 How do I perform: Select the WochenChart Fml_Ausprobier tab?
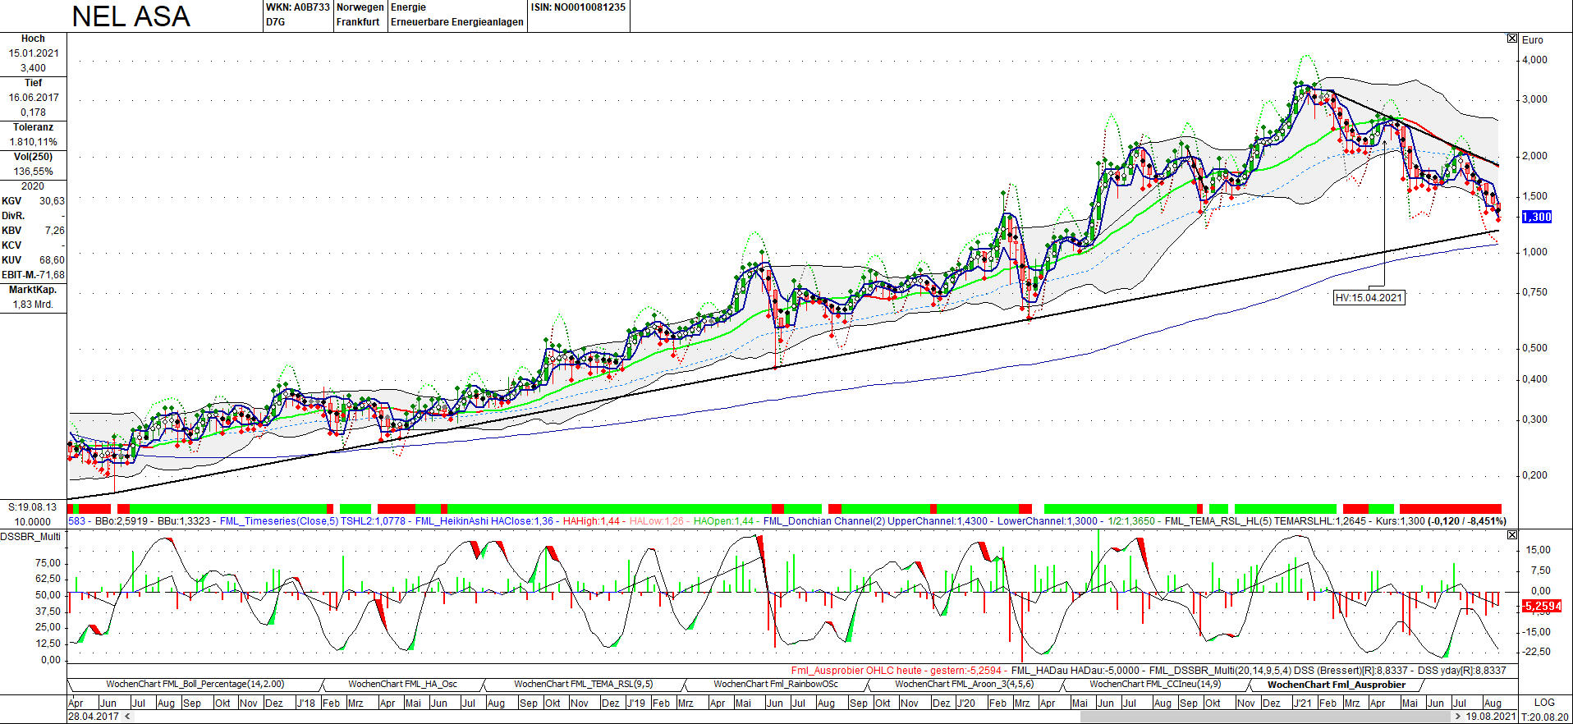point(1336,685)
